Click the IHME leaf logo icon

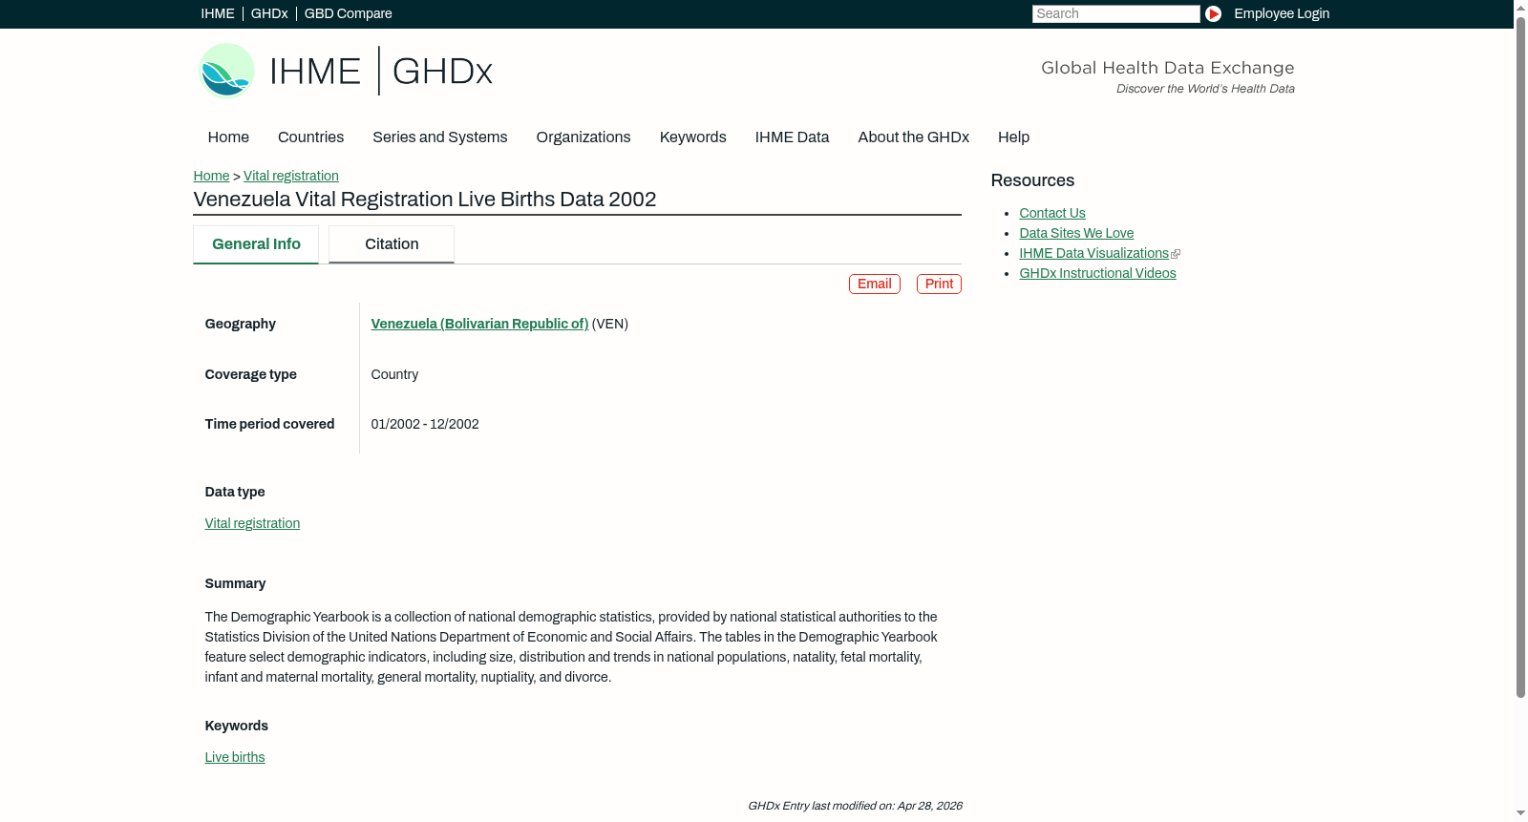[226, 71]
